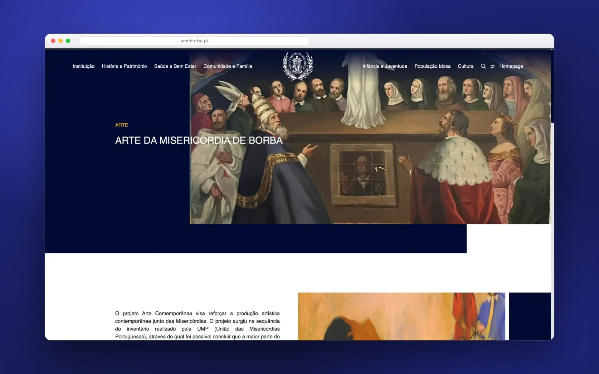Close the browser window with red button
Screen dimensions: 599x374
(53, 41)
